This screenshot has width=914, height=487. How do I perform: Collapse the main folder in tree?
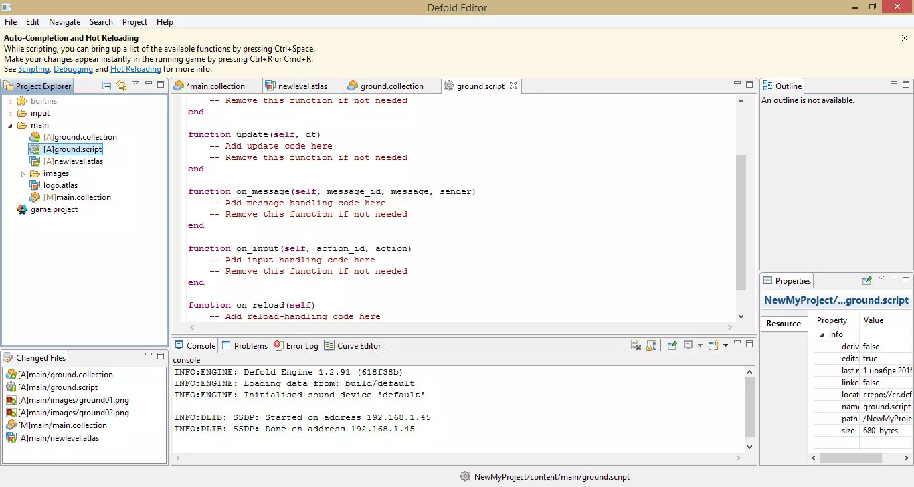11,126
